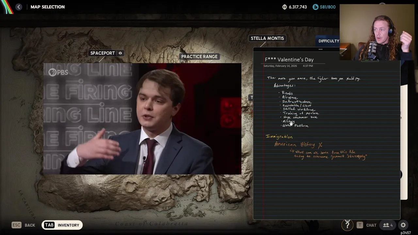Select the Stella Montis map marker

click(x=267, y=38)
